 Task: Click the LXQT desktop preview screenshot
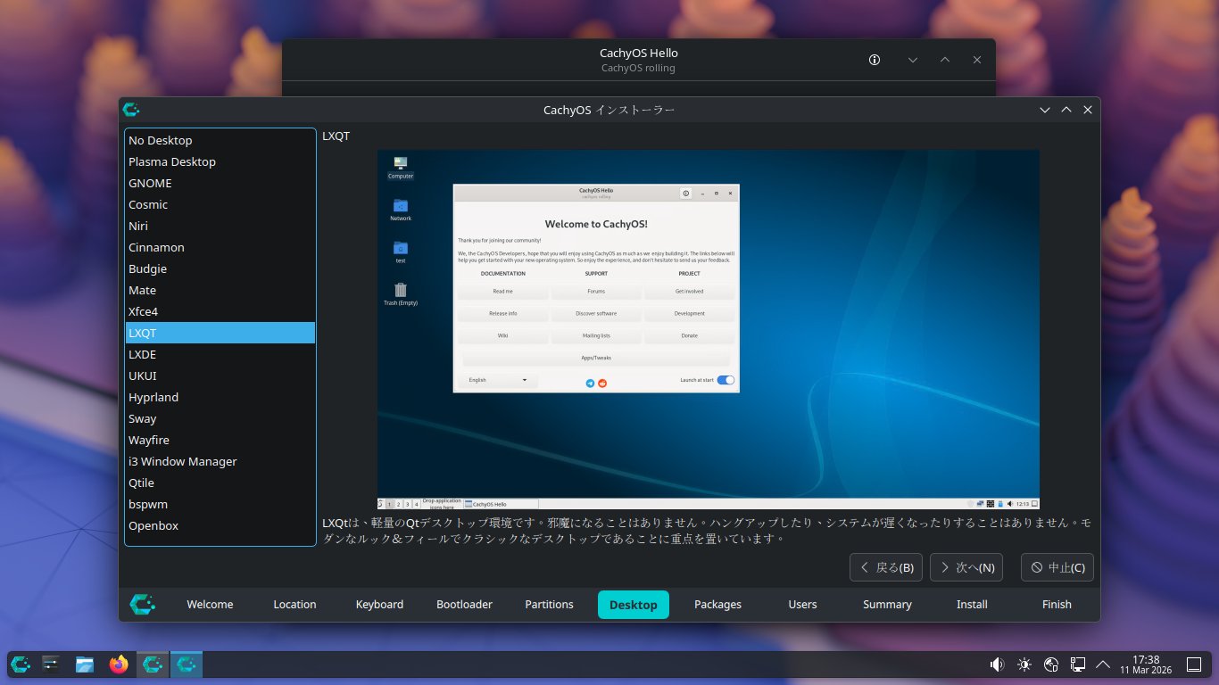pos(709,329)
